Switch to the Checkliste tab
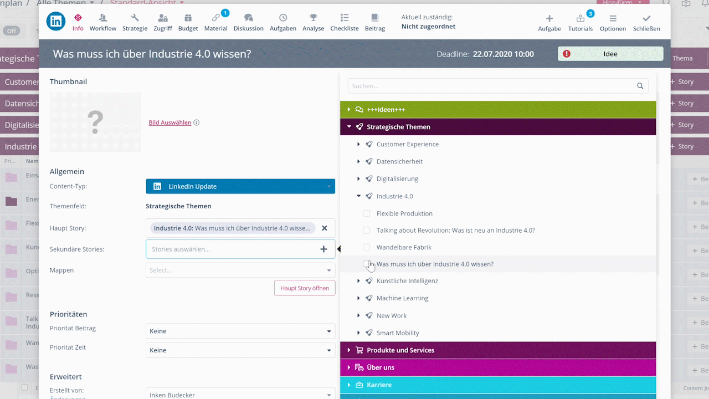The image size is (709, 399). 344,22
